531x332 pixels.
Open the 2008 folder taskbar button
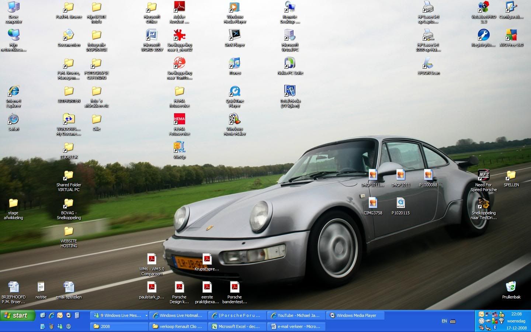click(119, 326)
